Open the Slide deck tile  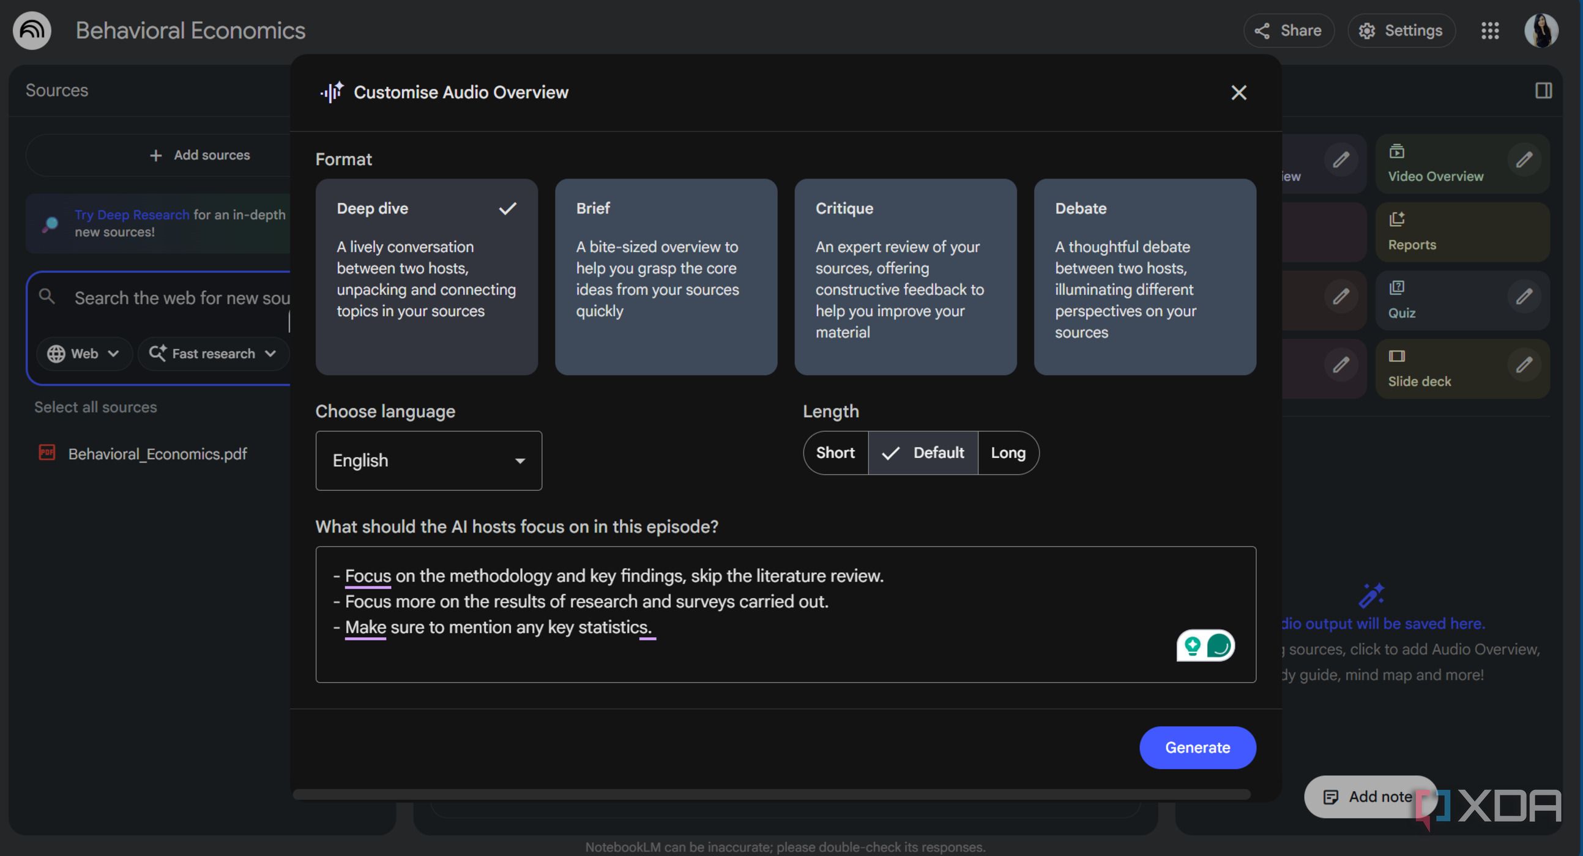pyautogui.click(x=1461, y=369)
